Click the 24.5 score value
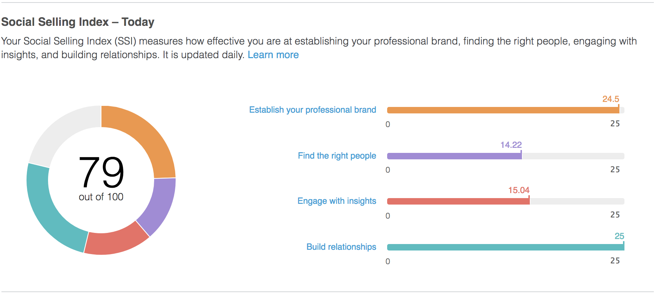The height and width of the screenshot is (295, 656). coord(610,99)
